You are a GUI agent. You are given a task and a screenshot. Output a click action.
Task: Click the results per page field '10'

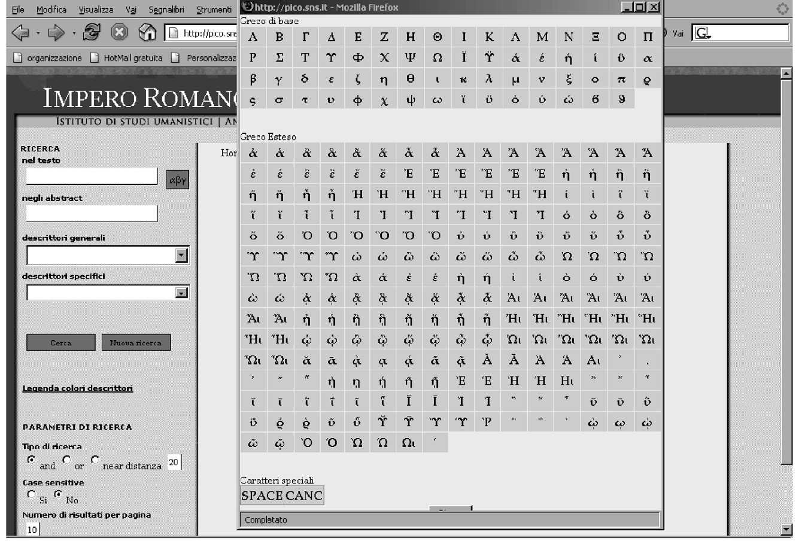[32, 529]
